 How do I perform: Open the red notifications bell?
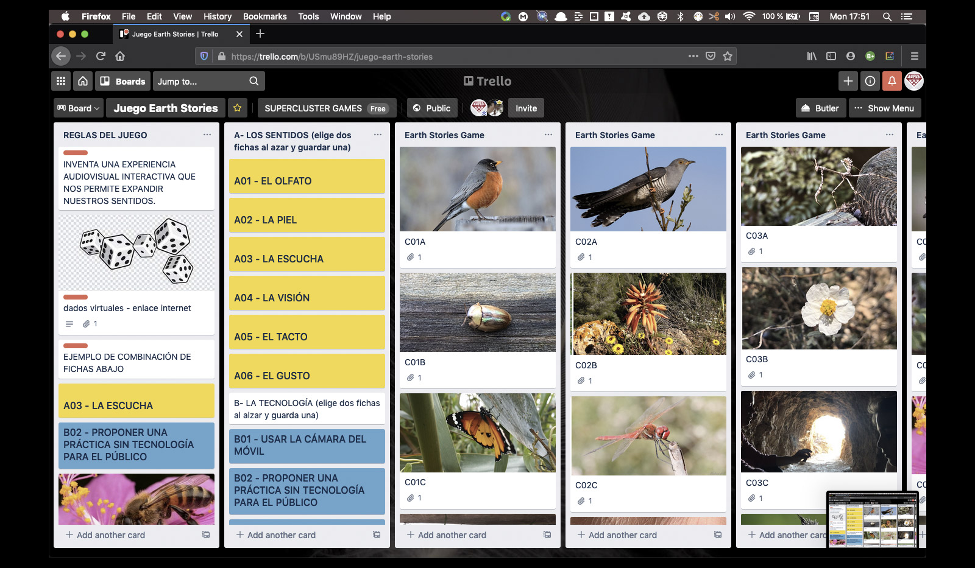[x=892, y=81]
